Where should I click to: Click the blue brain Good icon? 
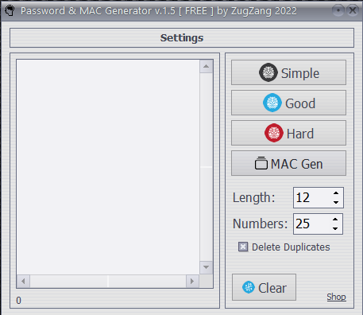point(272,103)
